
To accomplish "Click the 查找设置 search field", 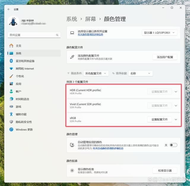I will [31, 35].
